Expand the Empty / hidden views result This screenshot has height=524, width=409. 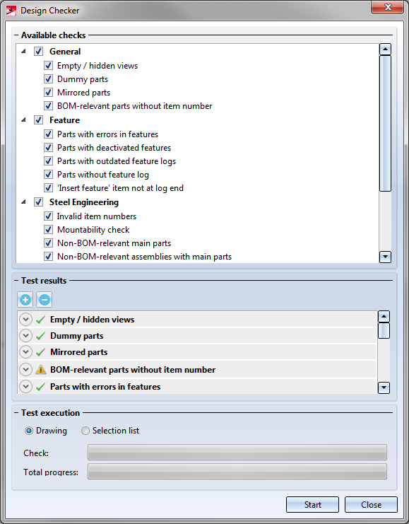click(x=25, y=320)
